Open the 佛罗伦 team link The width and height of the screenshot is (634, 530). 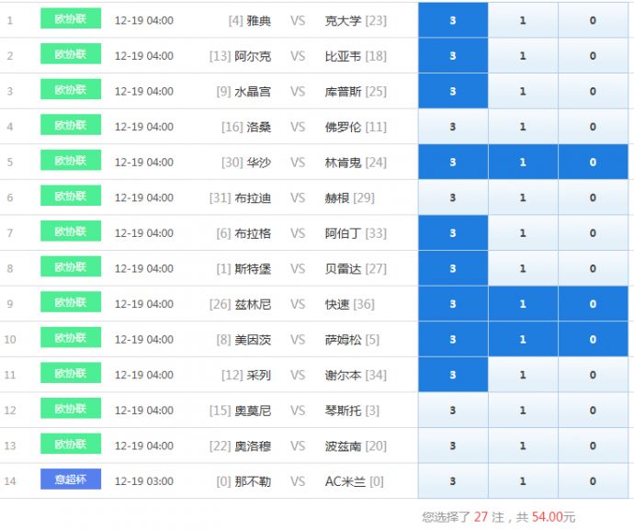[x=344, y=127]
